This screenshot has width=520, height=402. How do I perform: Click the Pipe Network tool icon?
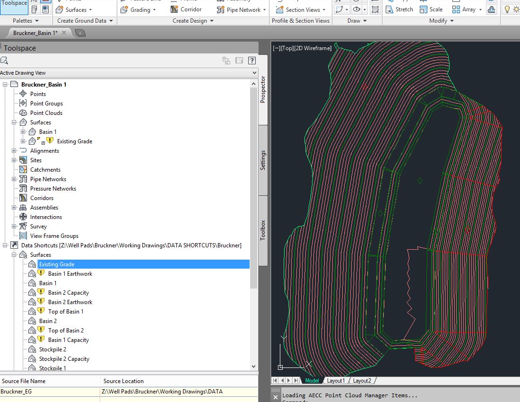[x=221, y=9]
